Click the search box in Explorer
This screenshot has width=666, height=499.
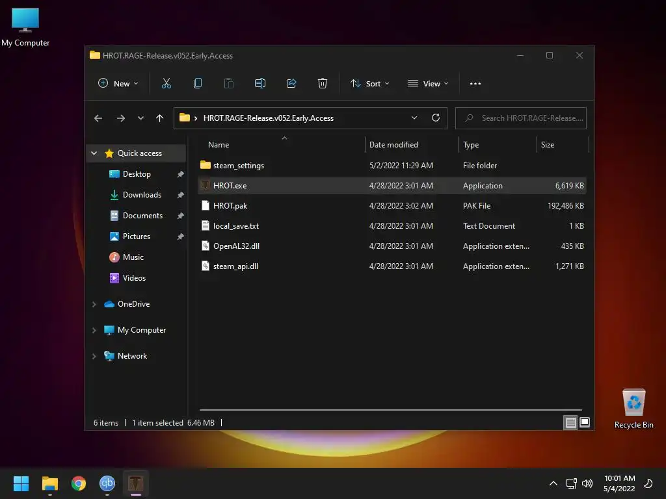point(521,118)
